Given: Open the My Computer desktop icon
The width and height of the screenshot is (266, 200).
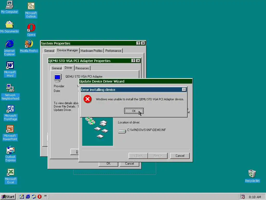Looking at the screenshot, I should point(9,7).
